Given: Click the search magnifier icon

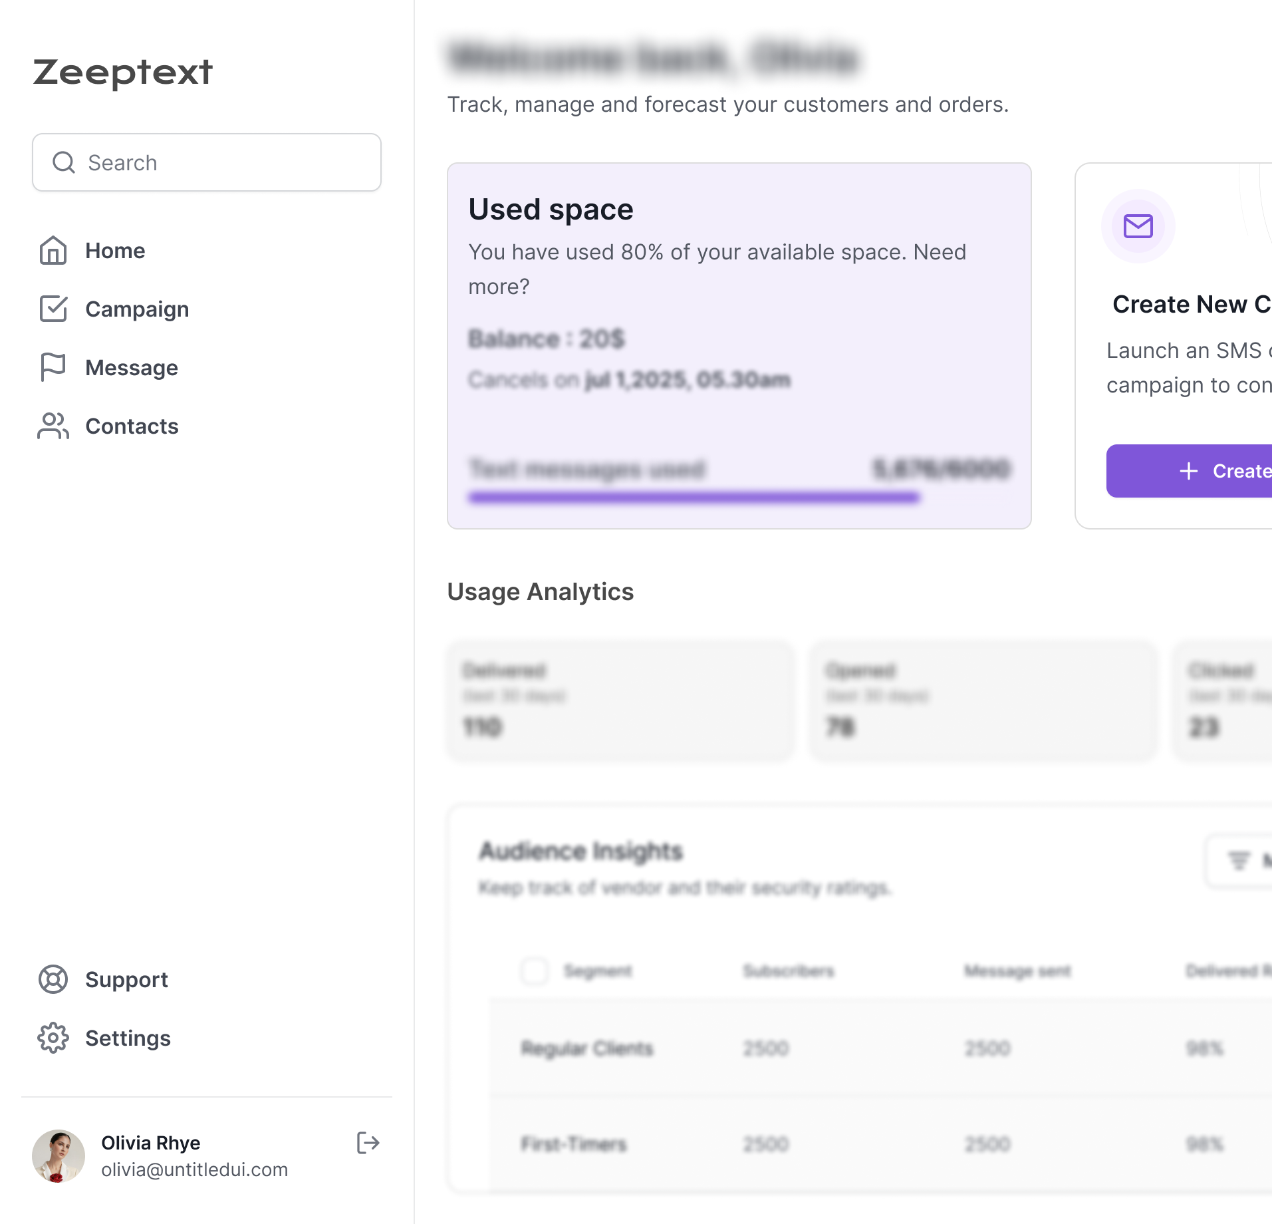Looking at the screenshot, I should pyautogui.click(x=64, y=162).
